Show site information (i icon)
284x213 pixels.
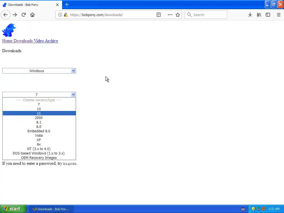click(x=60, y=15)
